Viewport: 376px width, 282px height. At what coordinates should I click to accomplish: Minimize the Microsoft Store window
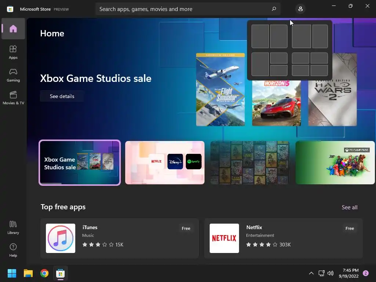(x=333, y=6)
